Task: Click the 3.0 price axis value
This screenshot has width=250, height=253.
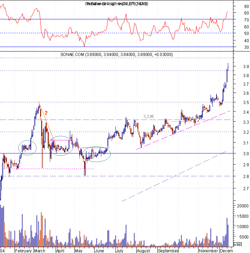Action: click(x=246, y=153)
